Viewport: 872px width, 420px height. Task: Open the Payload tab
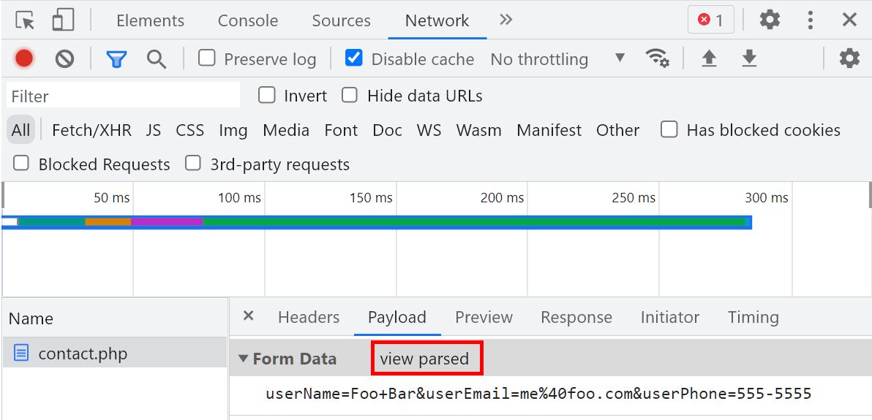tap(397, 317)
